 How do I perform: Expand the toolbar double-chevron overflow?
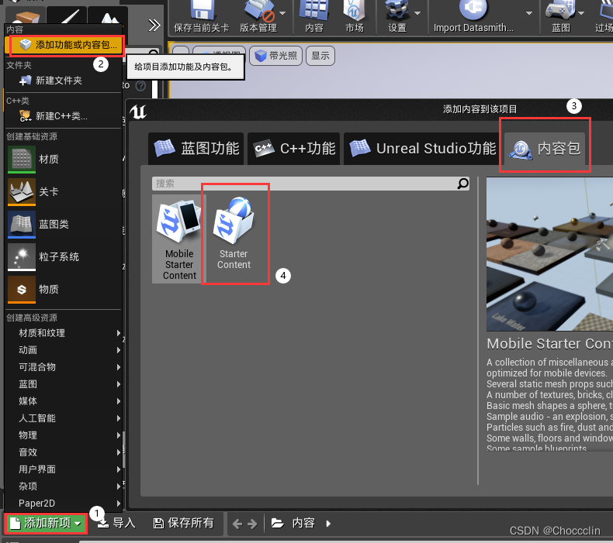point(154,26)
